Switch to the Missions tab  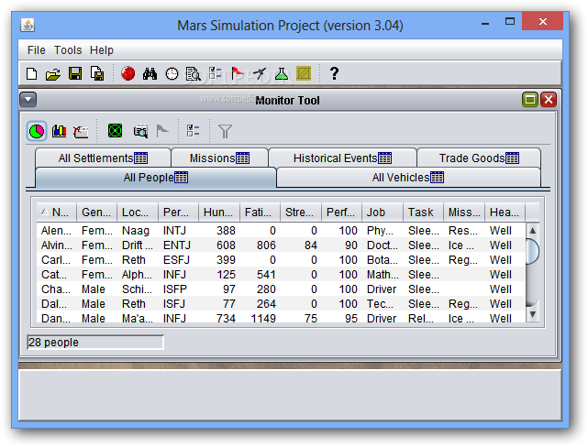point(220,158)
